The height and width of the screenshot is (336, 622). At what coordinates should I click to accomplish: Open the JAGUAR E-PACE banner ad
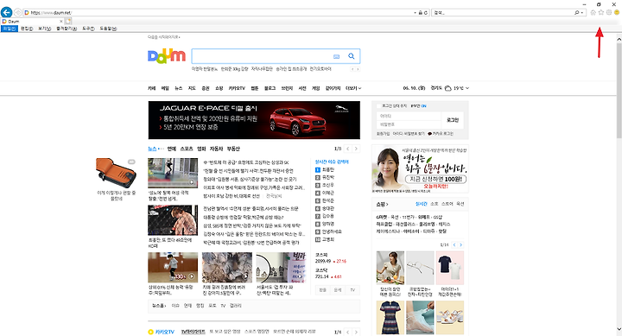click(254, 120)
